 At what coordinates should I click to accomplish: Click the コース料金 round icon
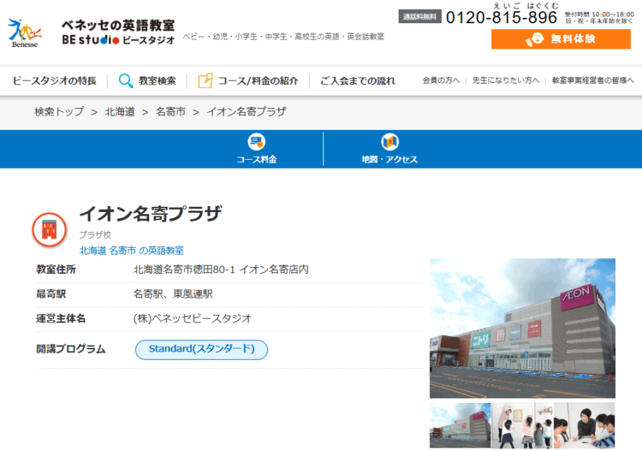tap(257, 142)
